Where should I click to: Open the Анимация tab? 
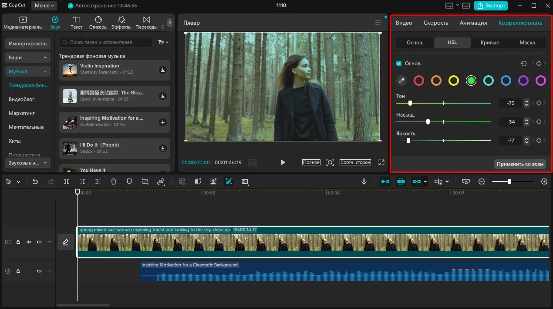(473, 23)
